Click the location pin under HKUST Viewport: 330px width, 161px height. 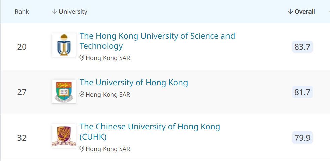coord(82,58)
